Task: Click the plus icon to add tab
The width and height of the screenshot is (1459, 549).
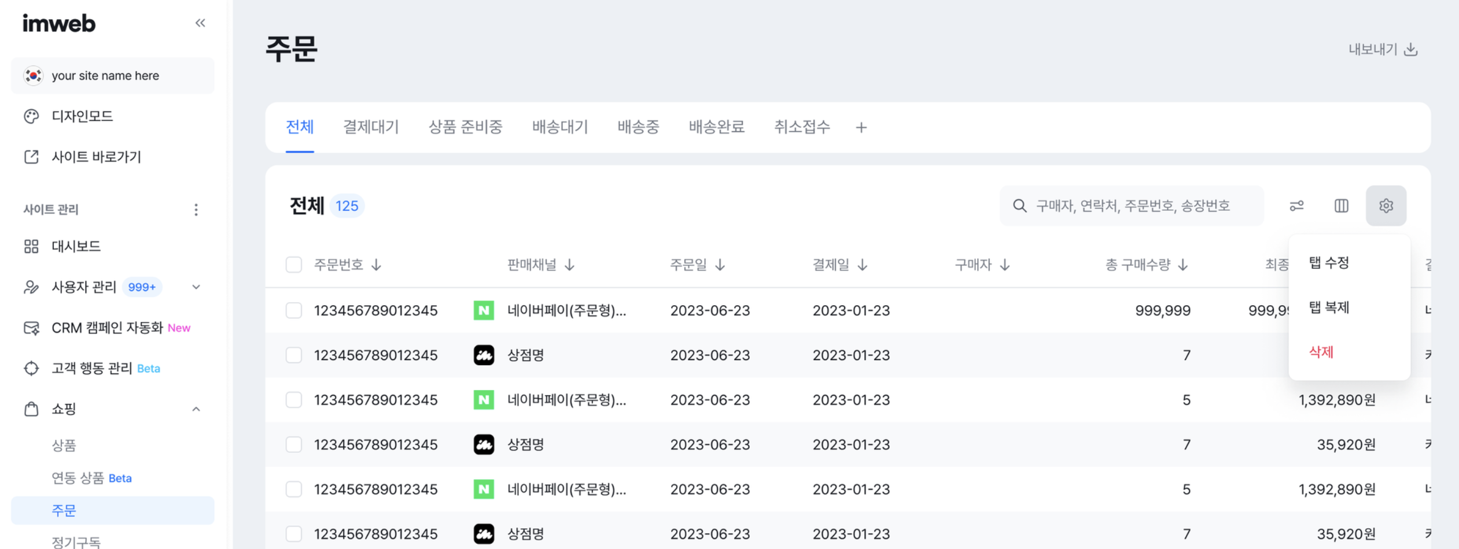Action: [861, 128]
